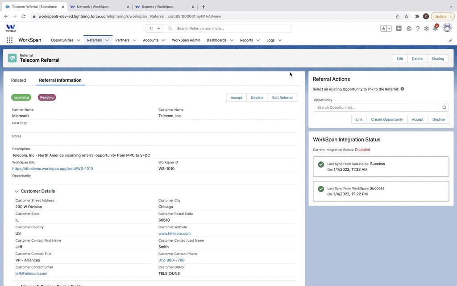Click the edit navigation pencil icon
The width and height of the screenshot is (457, 286).
pyautogui.click(x=450, y=41)
